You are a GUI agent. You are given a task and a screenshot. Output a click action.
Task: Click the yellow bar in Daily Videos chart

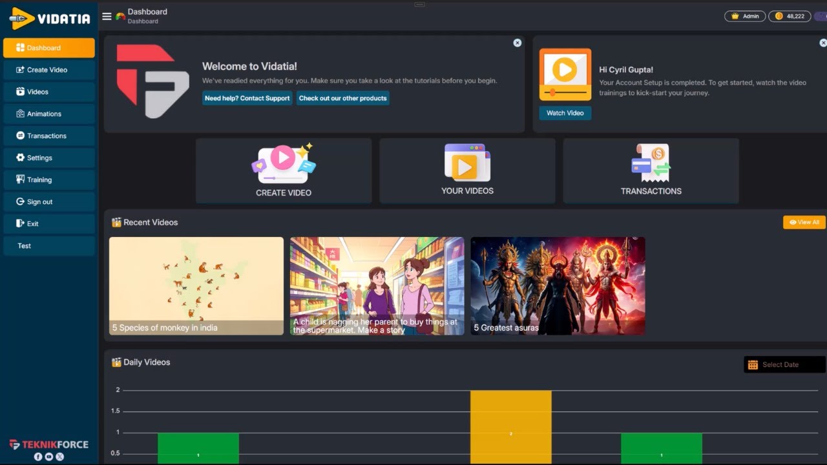point(511,427)
